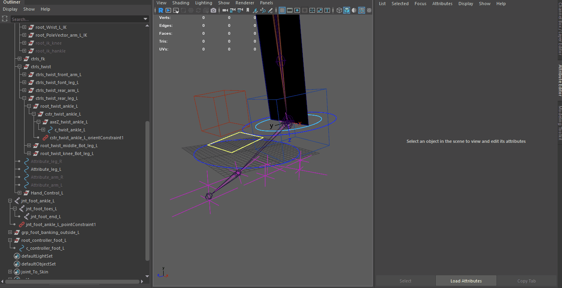Toggle the film gate display
The image size is (562, 288).
(x=290, y=10)
